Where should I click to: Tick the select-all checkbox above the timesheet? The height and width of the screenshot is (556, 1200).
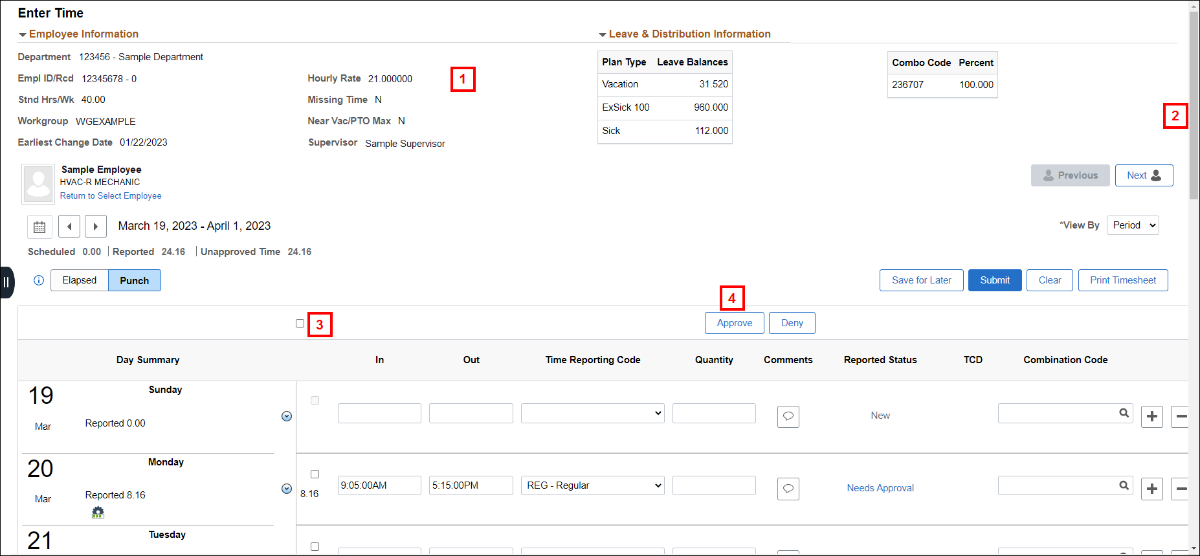pos(300,323)
